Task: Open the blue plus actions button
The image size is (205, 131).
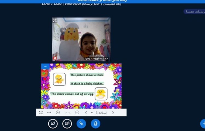Action: click(203, 123)
